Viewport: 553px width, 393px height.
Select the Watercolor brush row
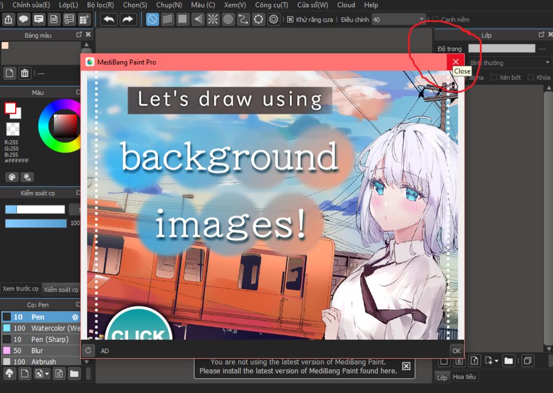point(41,328)
